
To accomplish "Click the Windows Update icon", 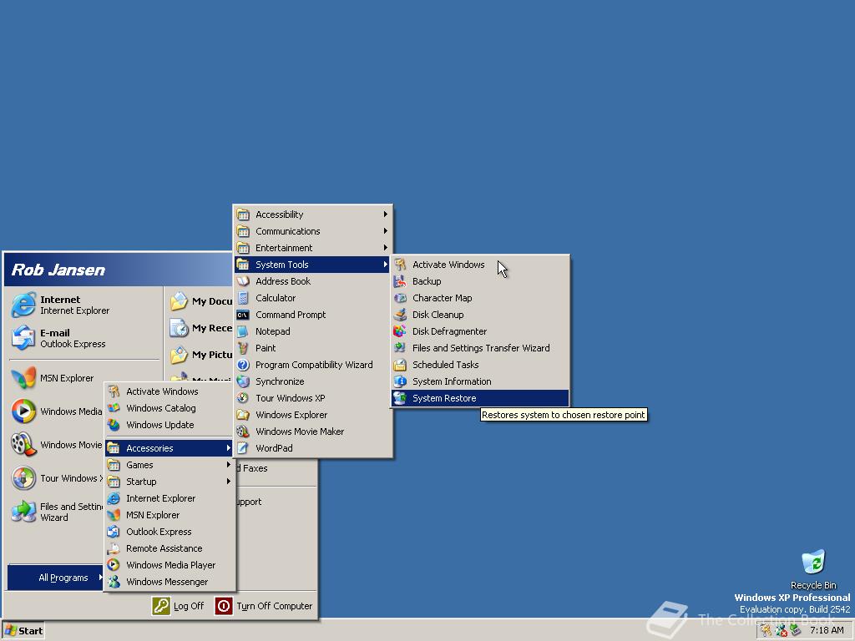I will (x=114, y=425).
